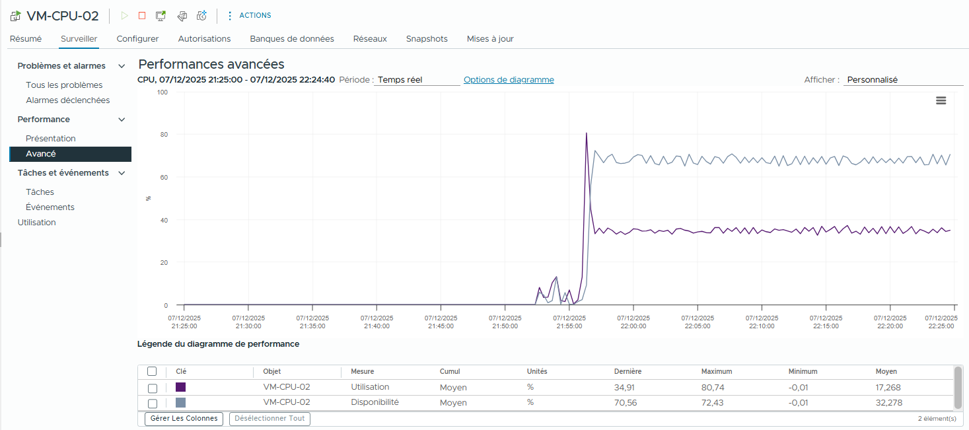Switch to the Configurer tab
Viewport: 969px width, 430px height.
(137, 39)
